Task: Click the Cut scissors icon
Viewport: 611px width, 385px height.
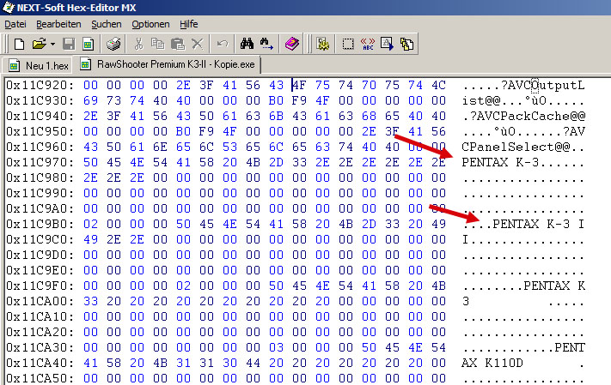Action: pos(137,44)
